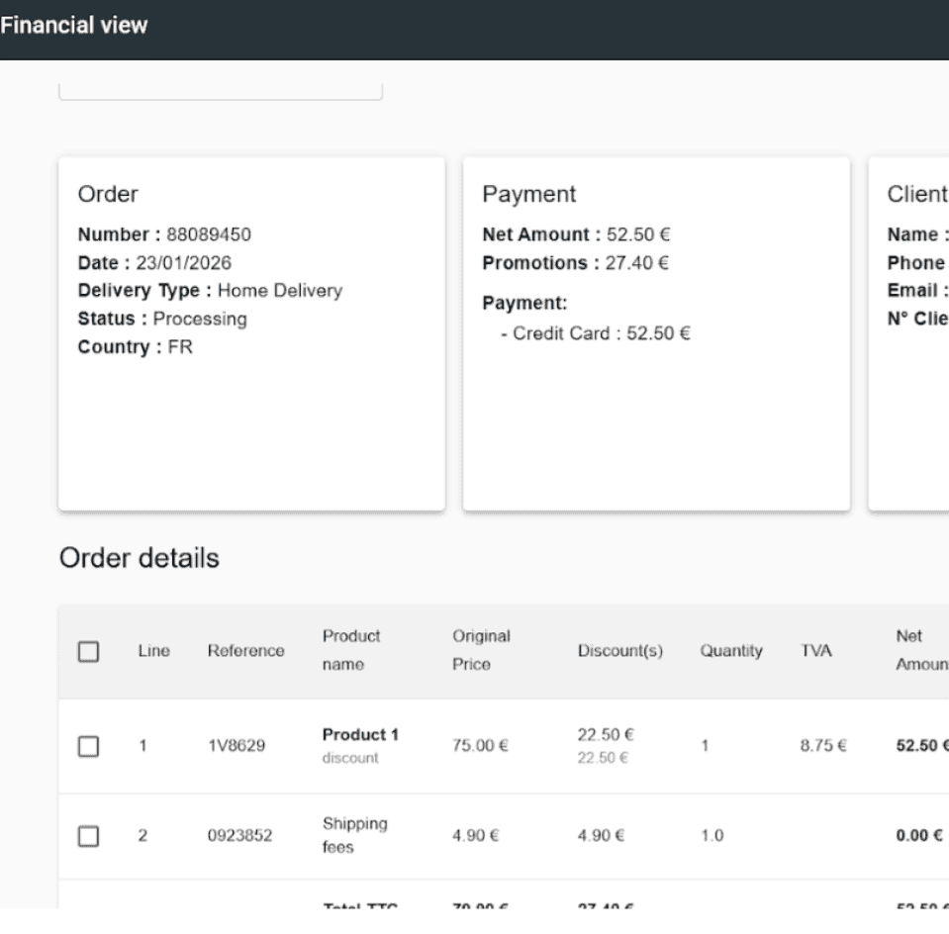Click the Quantity column header
Image resolution: width=949 pixels, height=934 pixels.
(731, 651)
